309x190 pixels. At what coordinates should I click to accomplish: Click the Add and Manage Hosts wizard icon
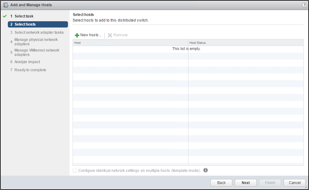pyautogui.click(x=5, y=5)
